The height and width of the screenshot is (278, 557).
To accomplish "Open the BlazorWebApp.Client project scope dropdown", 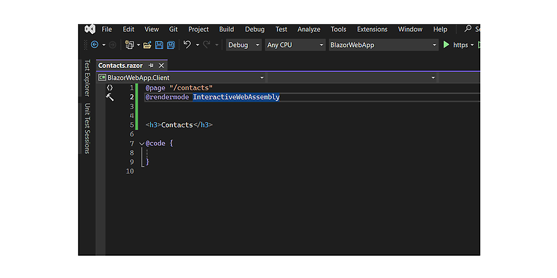I will (181, 78).
